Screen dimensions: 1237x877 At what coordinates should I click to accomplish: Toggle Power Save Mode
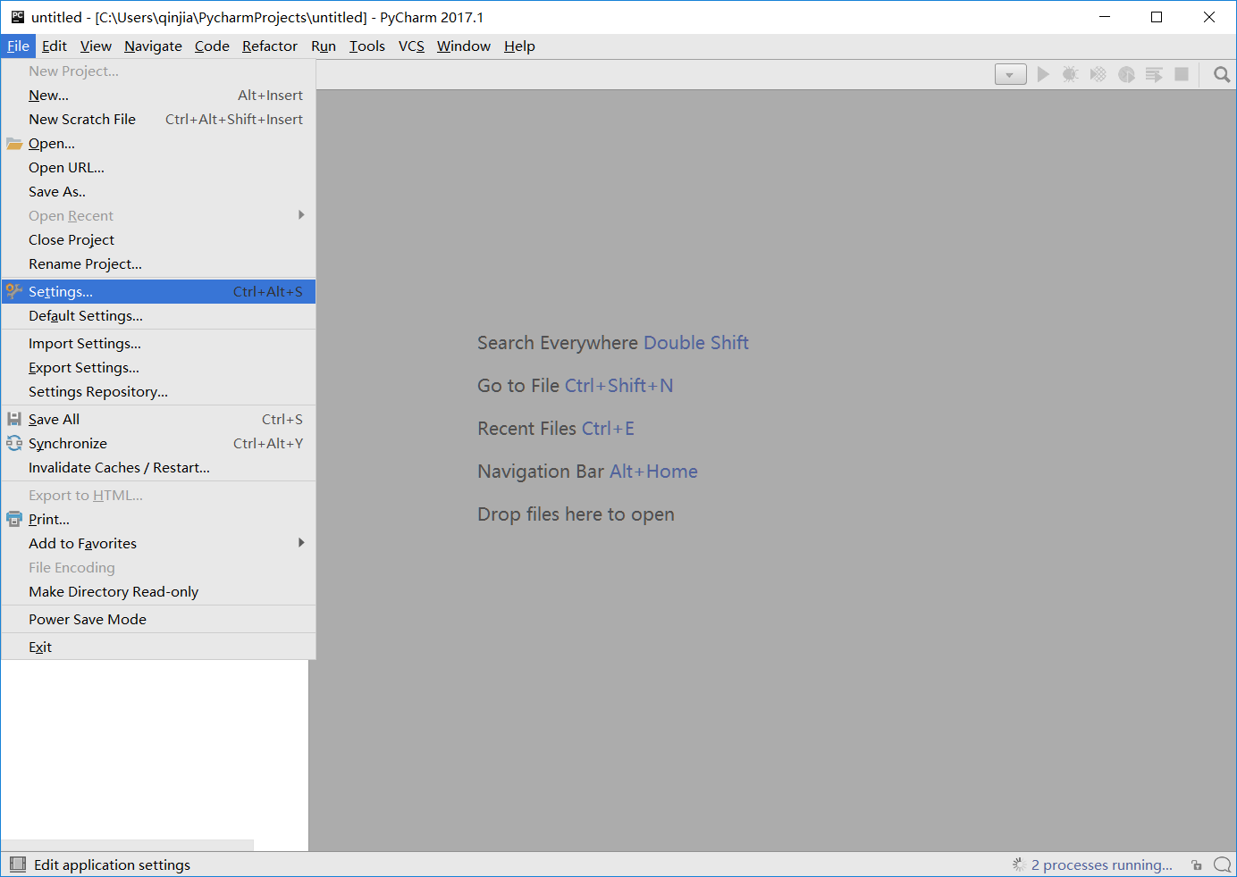click(88, 619)
